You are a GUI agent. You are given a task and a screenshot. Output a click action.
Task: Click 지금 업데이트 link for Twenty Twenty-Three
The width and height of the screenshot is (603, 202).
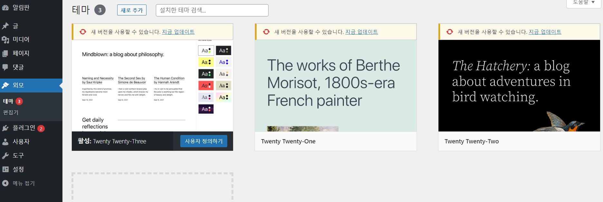pyautogui.click(x=178, y=32)
